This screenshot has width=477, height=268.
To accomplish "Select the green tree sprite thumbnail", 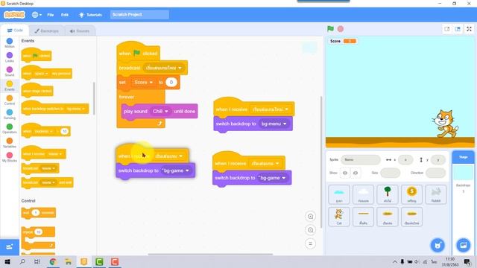I will tap(388, 194).
